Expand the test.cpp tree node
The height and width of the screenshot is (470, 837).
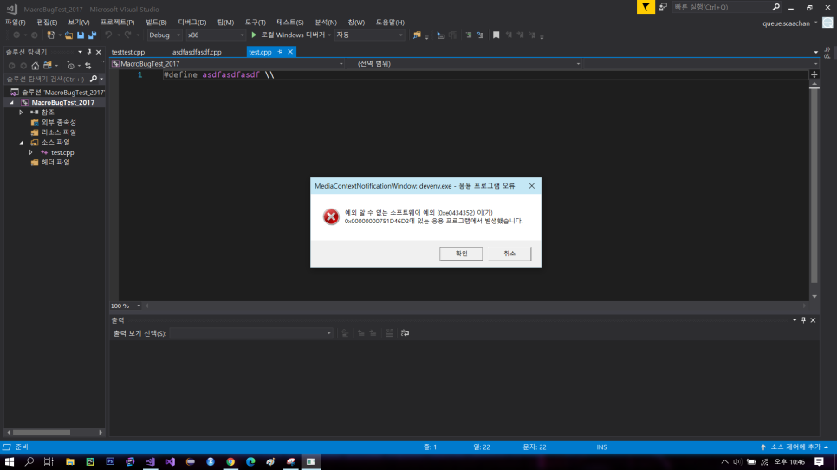(31, 152)
